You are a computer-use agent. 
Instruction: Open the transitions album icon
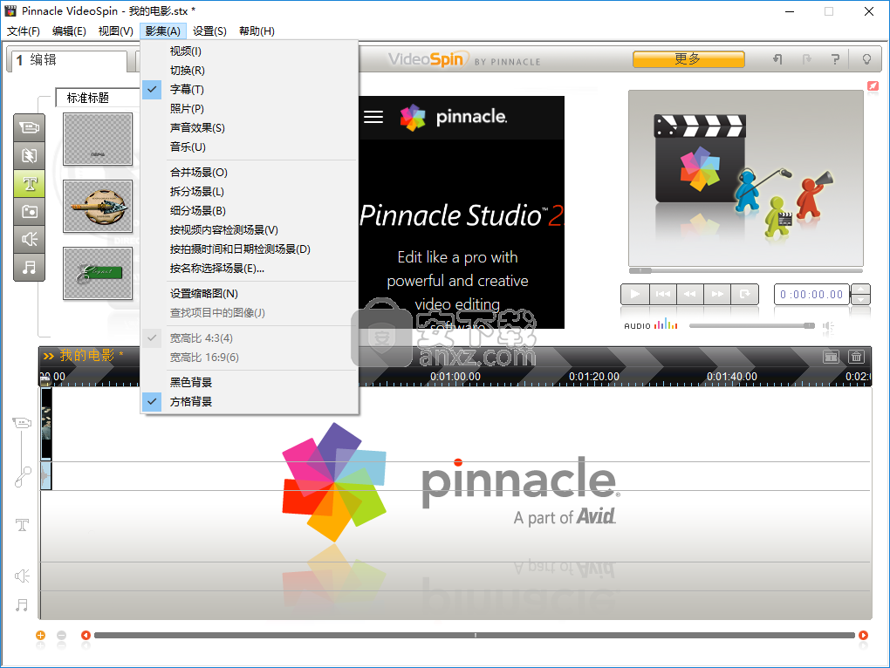click(29, 155)
